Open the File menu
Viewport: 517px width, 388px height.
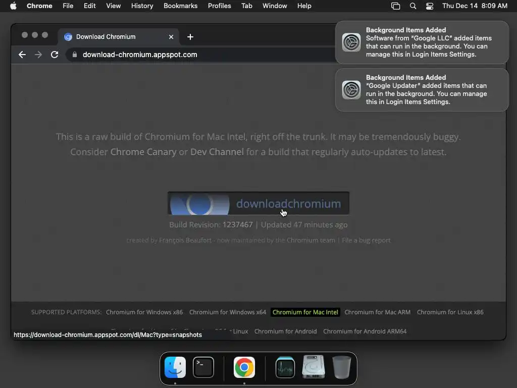tap(68, 6)
